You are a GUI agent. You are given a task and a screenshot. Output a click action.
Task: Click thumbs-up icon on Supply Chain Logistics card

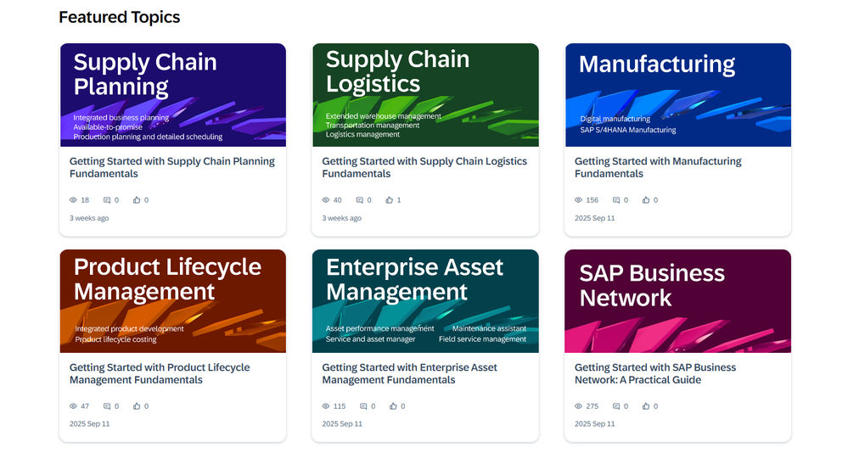(x=389, y=200)
